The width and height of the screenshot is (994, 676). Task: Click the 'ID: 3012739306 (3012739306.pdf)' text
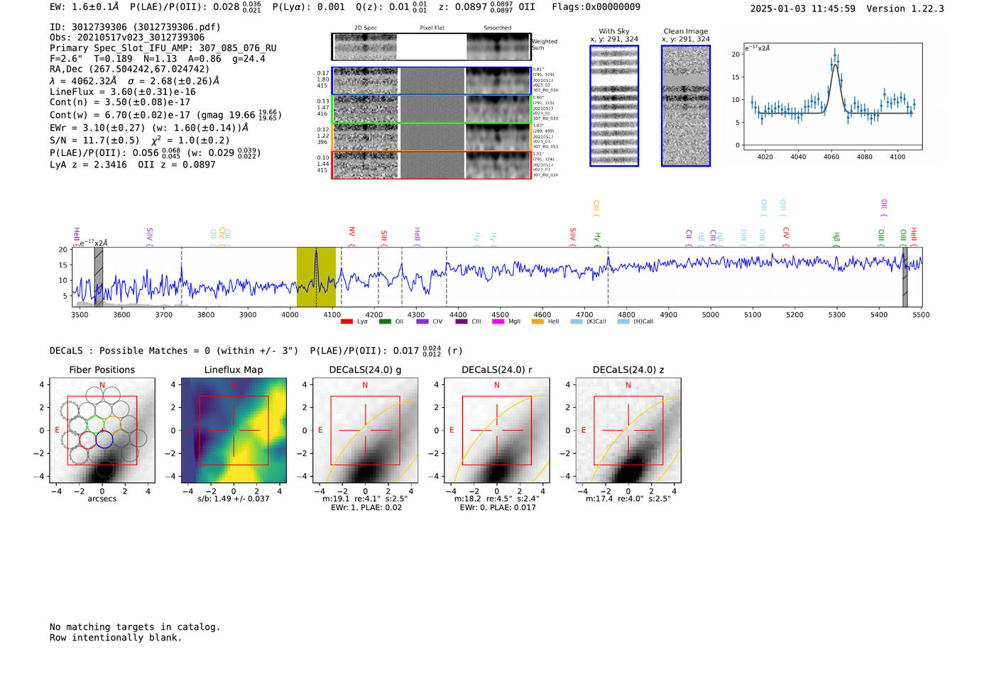[135, 27]
